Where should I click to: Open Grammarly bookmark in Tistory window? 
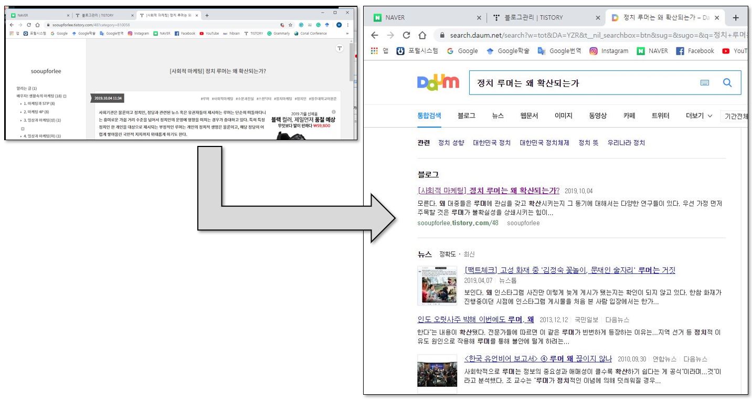(278, 33)
